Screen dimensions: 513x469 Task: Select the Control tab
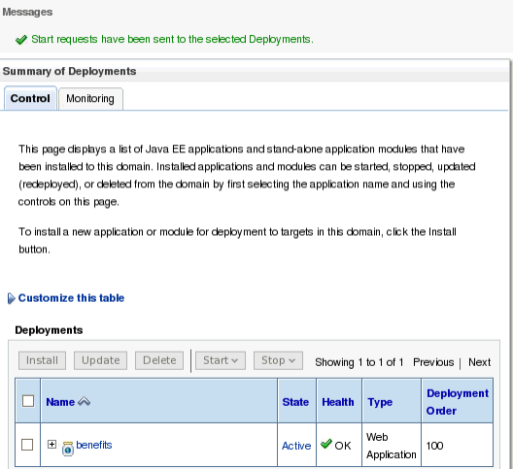click(30, 98)
